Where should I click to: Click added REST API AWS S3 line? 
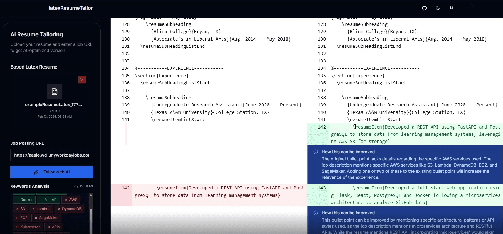pyautogui.click(x=416, y=134)
